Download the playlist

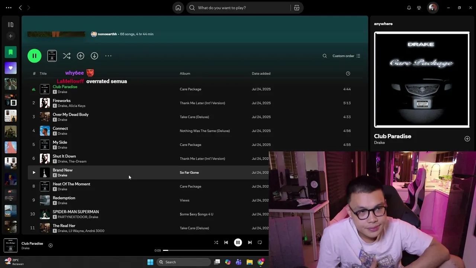[94, 56]
